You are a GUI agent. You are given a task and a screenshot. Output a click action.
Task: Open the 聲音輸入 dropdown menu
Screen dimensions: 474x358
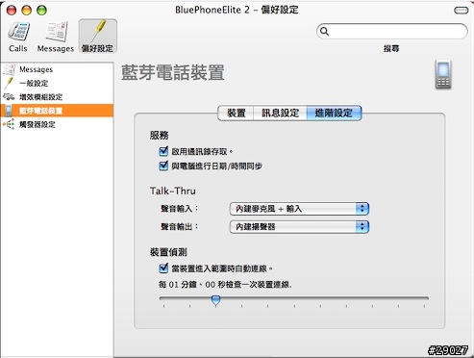299,209
